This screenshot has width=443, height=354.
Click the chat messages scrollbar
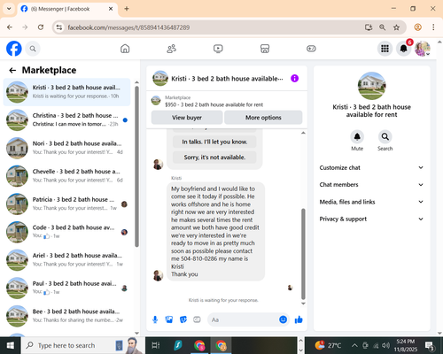pos(303,254)
